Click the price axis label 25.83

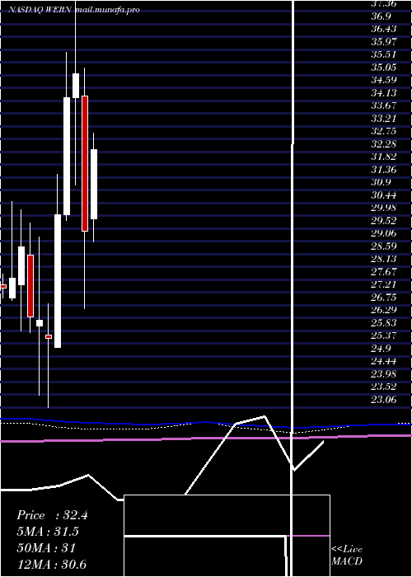[x=384, y=323]
